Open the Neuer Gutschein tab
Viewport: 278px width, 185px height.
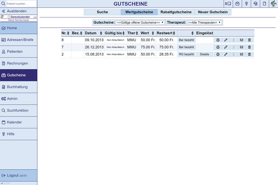tap(213, 12)
